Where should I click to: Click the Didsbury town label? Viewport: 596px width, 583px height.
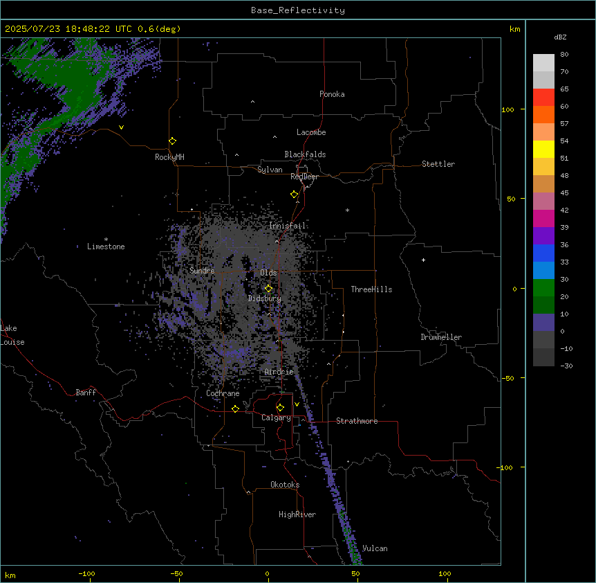(x=265, y=298)
